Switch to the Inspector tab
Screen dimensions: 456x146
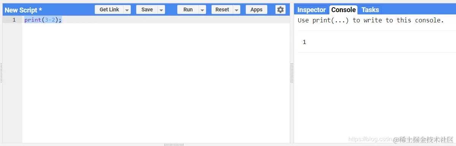(311, 10)
